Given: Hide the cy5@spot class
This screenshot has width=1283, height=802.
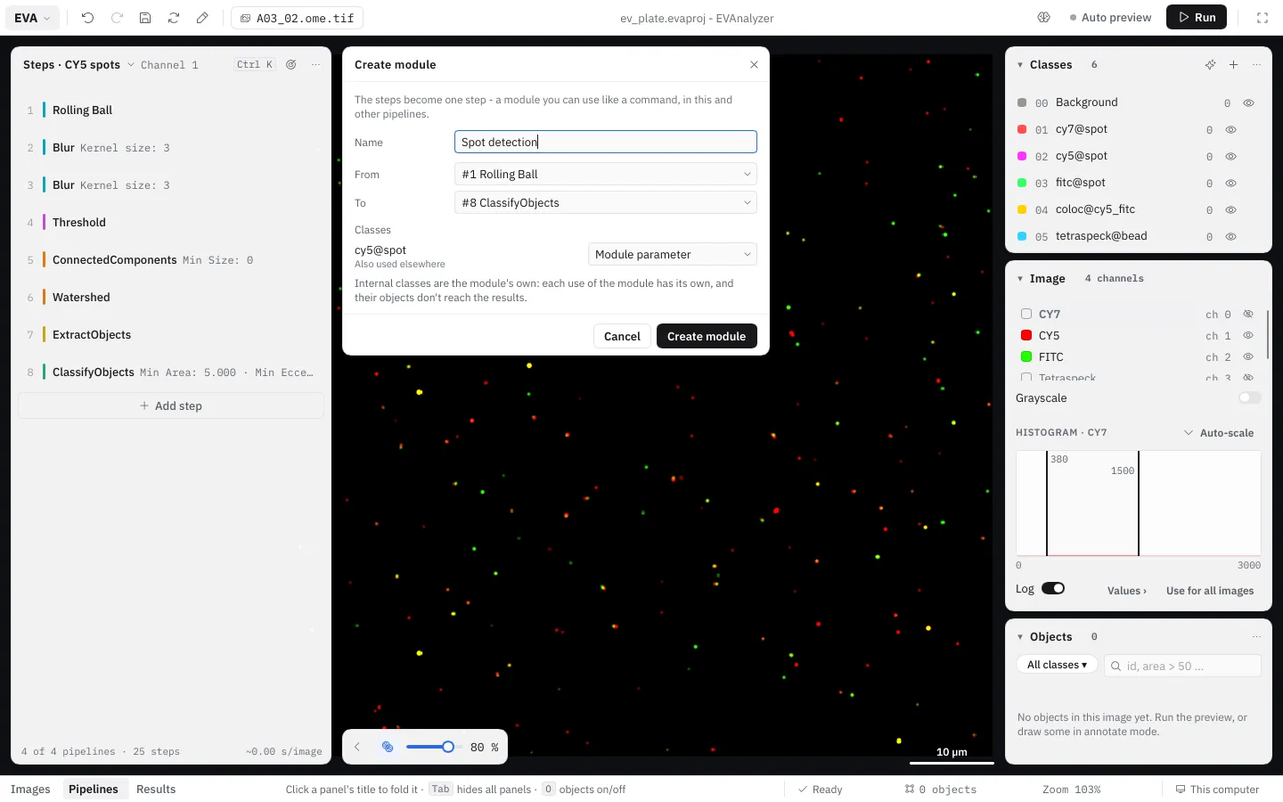Looking at the screenshot, I should tap(1231, 157).
